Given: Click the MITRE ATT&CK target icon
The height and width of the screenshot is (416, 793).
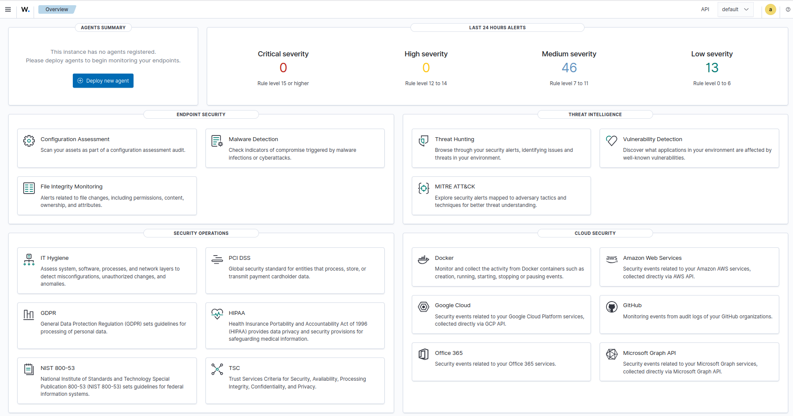Looking at the screenshot, I should click(423, 188).
